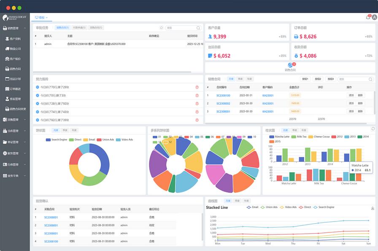The width and height of the screenshot is (378, 251).
Task: Open 订单跟进 order tracking page
Action: (x=13, y=89)
